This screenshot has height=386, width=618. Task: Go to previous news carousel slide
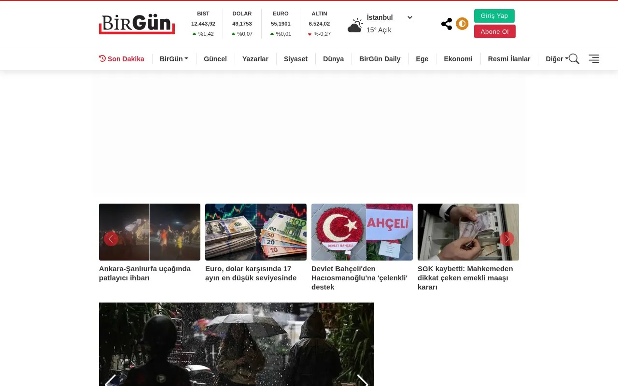pos(111,239)
